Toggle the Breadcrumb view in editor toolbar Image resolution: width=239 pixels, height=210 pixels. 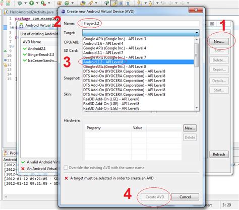point(106,3)
